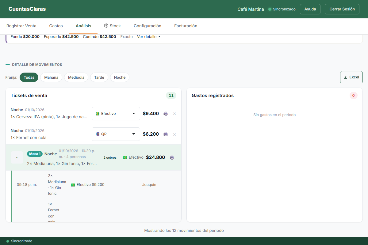Viewport: 368px width, 245px height.
Task: Filter movements by Tarde shift
Action: point(99,77)
